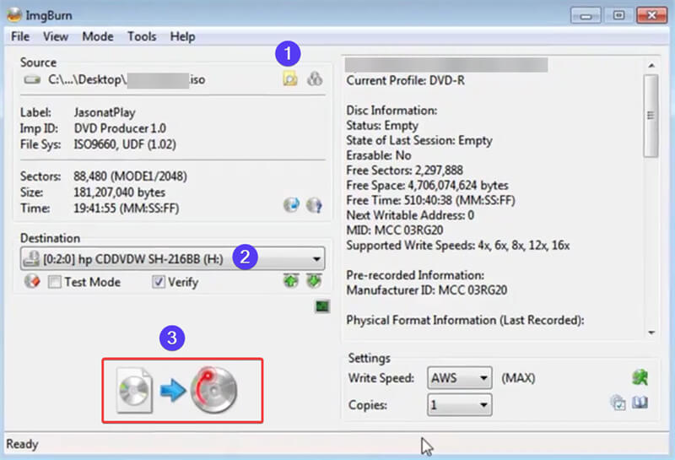
Task: Click the Current Profile: DVD-R line
Action: [406, 80]
